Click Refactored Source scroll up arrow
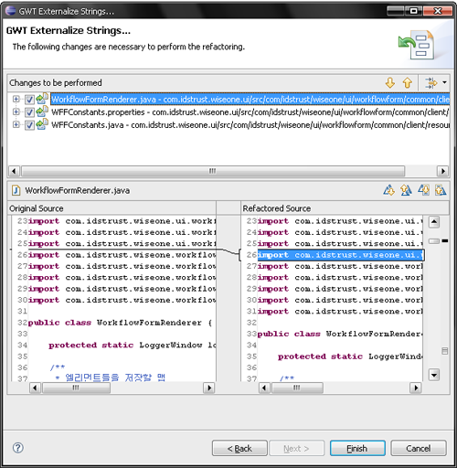The image size is (457, 468). coord(434,221)
